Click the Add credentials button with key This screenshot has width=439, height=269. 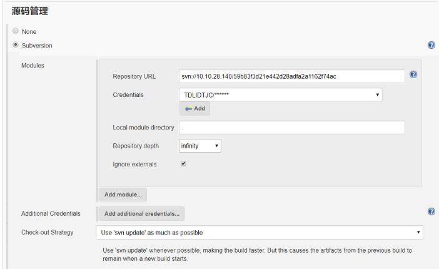[x=195, y=108]
